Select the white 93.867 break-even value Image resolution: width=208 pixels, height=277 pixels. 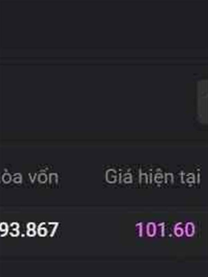tap(29, 230)
